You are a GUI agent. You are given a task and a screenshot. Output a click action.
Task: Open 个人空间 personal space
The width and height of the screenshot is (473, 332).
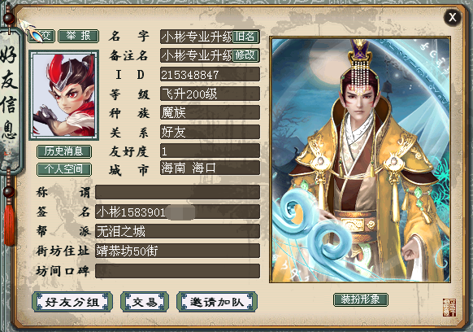(64, 169)
